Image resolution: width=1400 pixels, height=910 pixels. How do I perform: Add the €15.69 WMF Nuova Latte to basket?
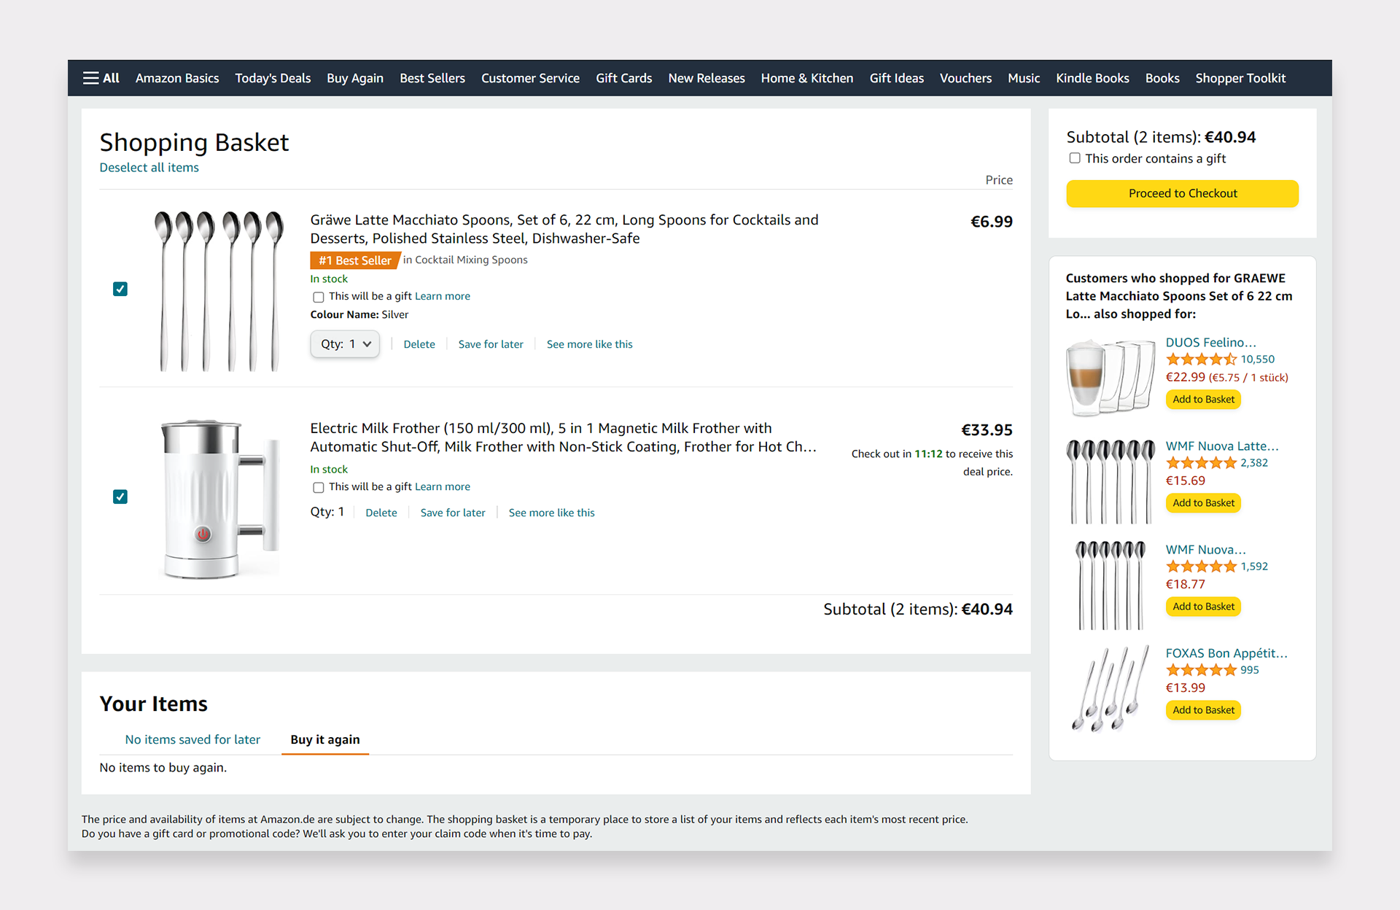click(x=1203, y=503)
